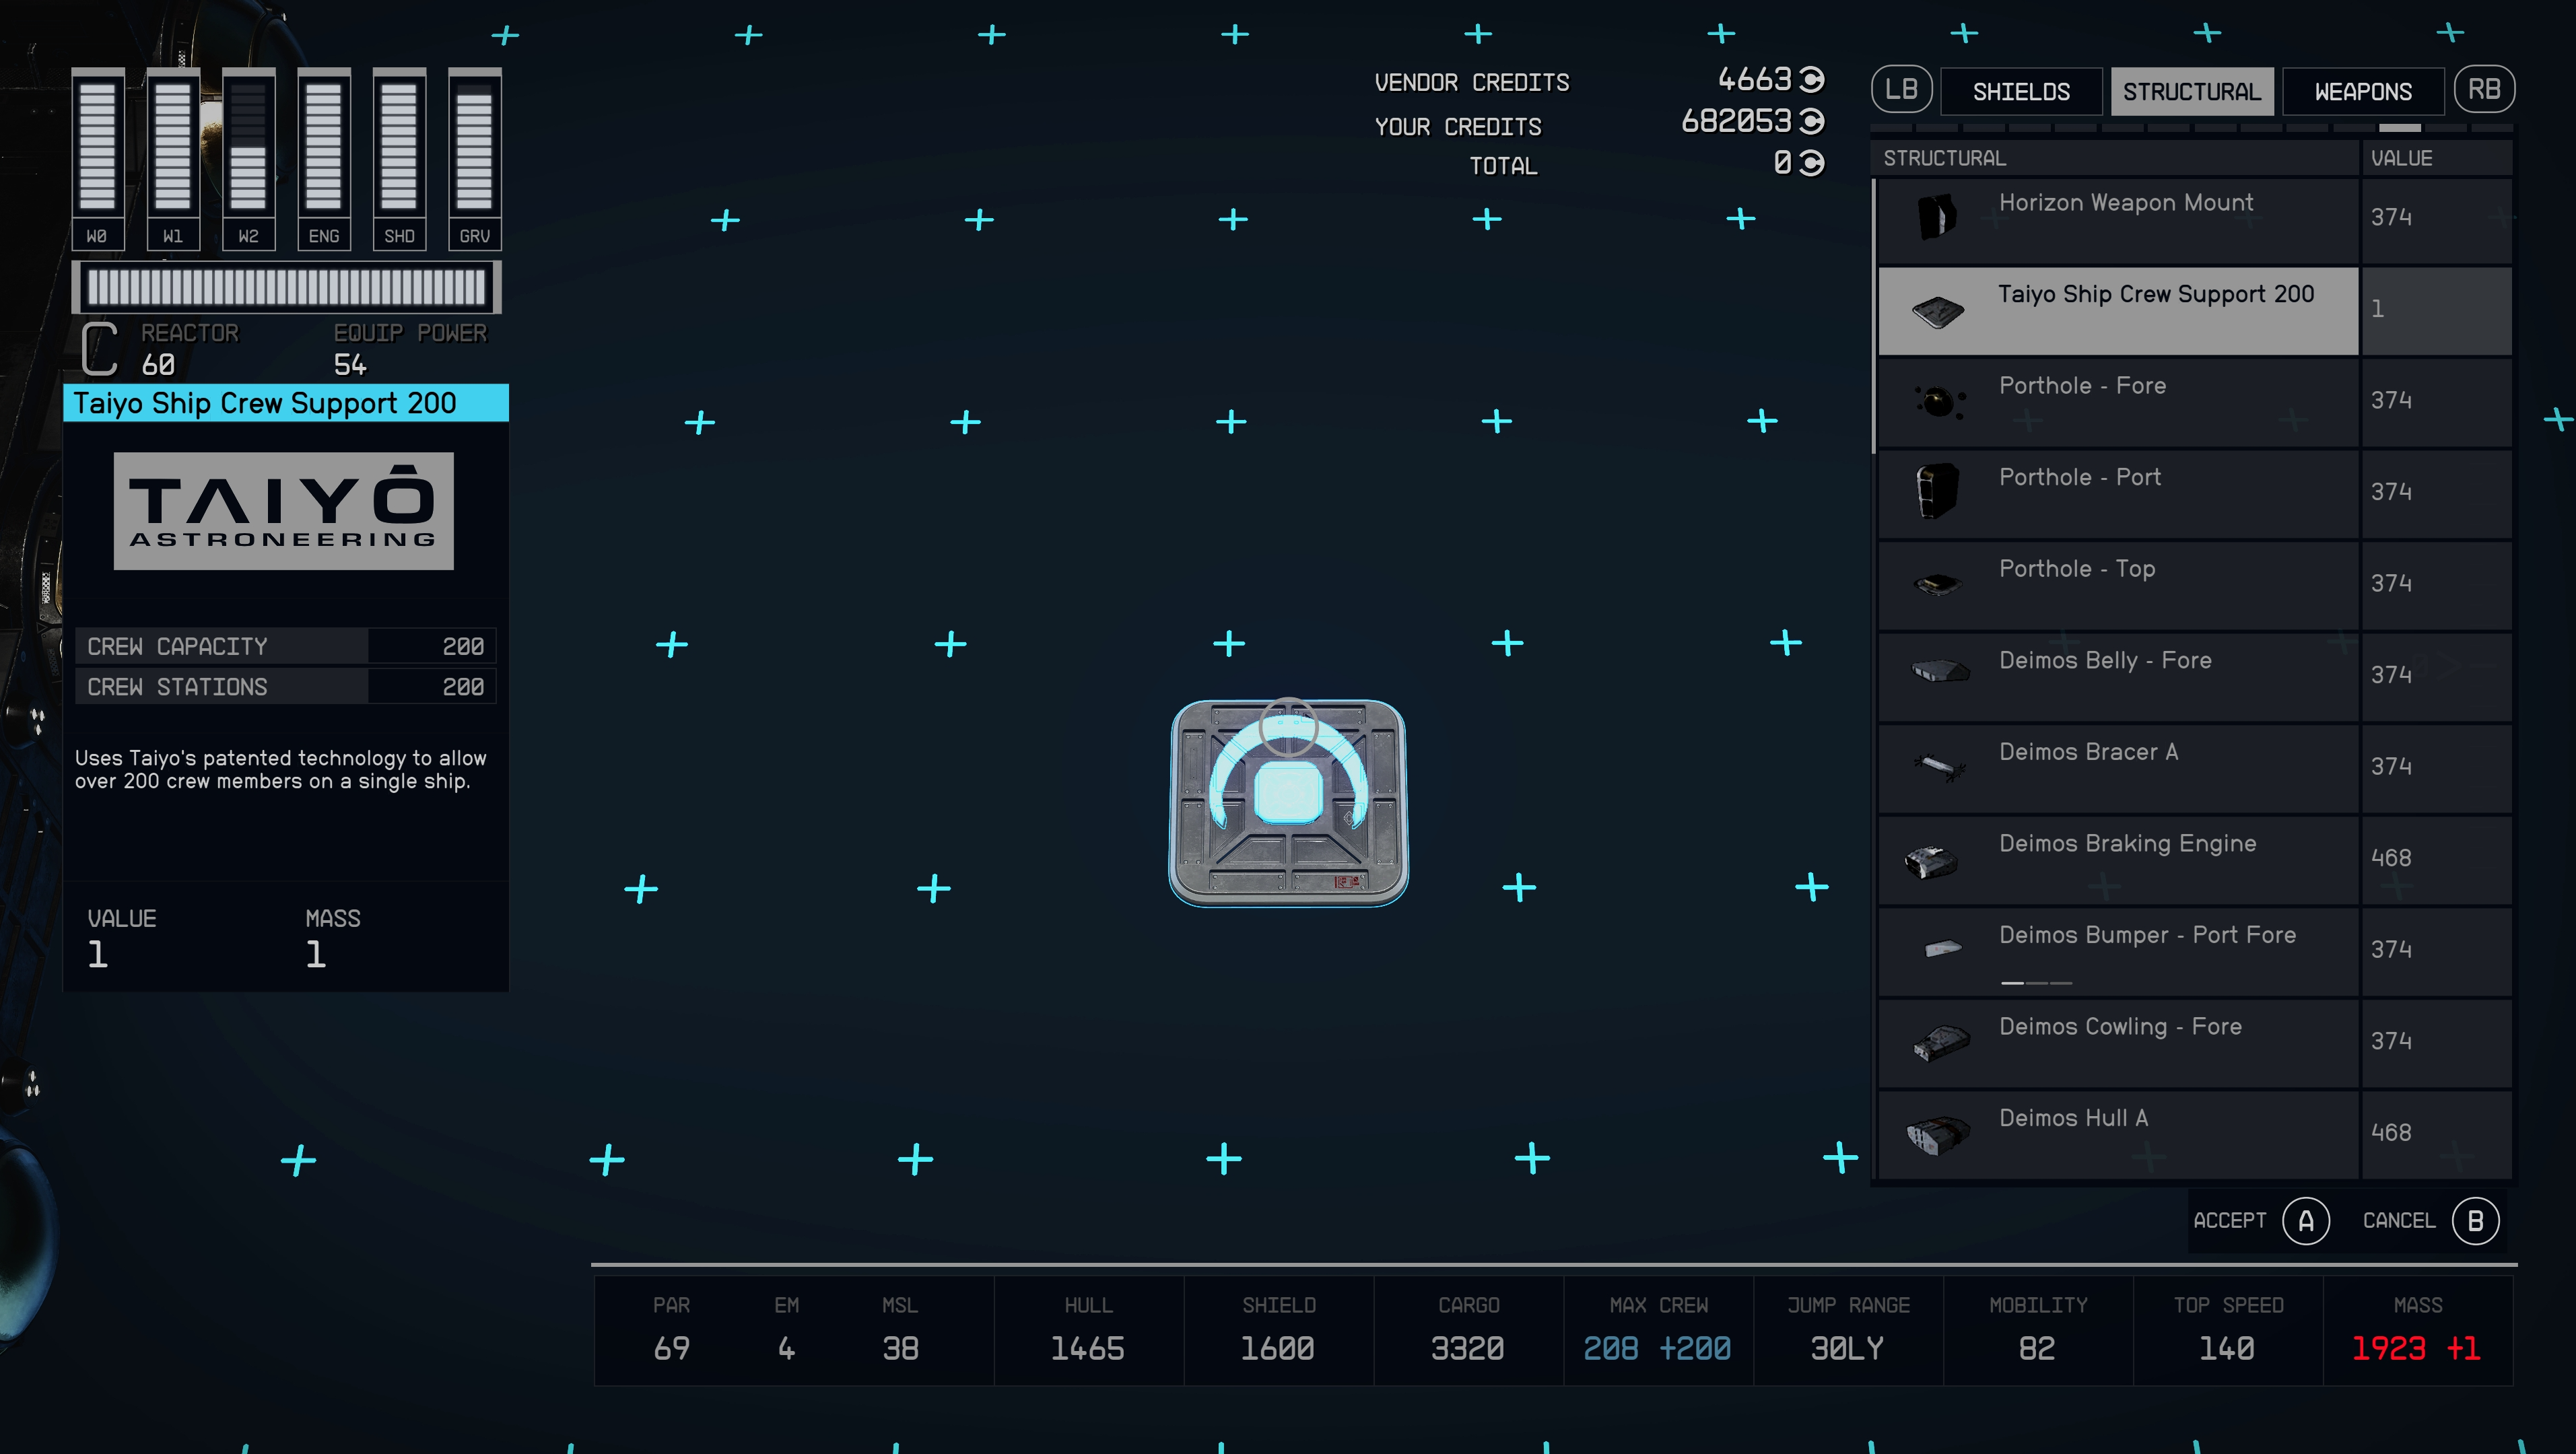This screenshot has height=1454, width=2576.
Task: Click the 'Porthole - Port' row name
Action: coord(2080,478)
